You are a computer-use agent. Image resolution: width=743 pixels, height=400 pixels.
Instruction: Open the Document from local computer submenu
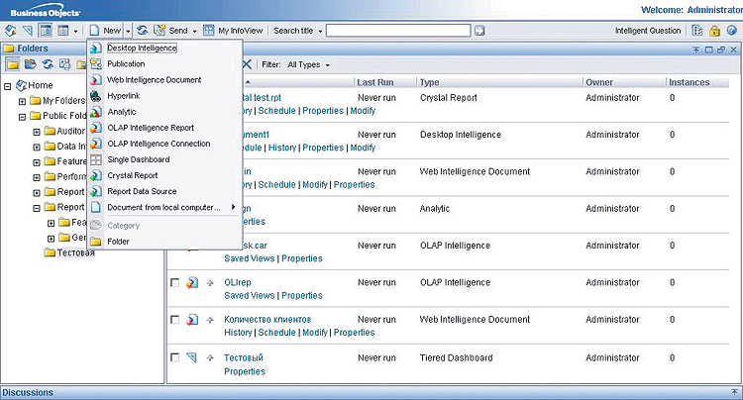[163, 208]
